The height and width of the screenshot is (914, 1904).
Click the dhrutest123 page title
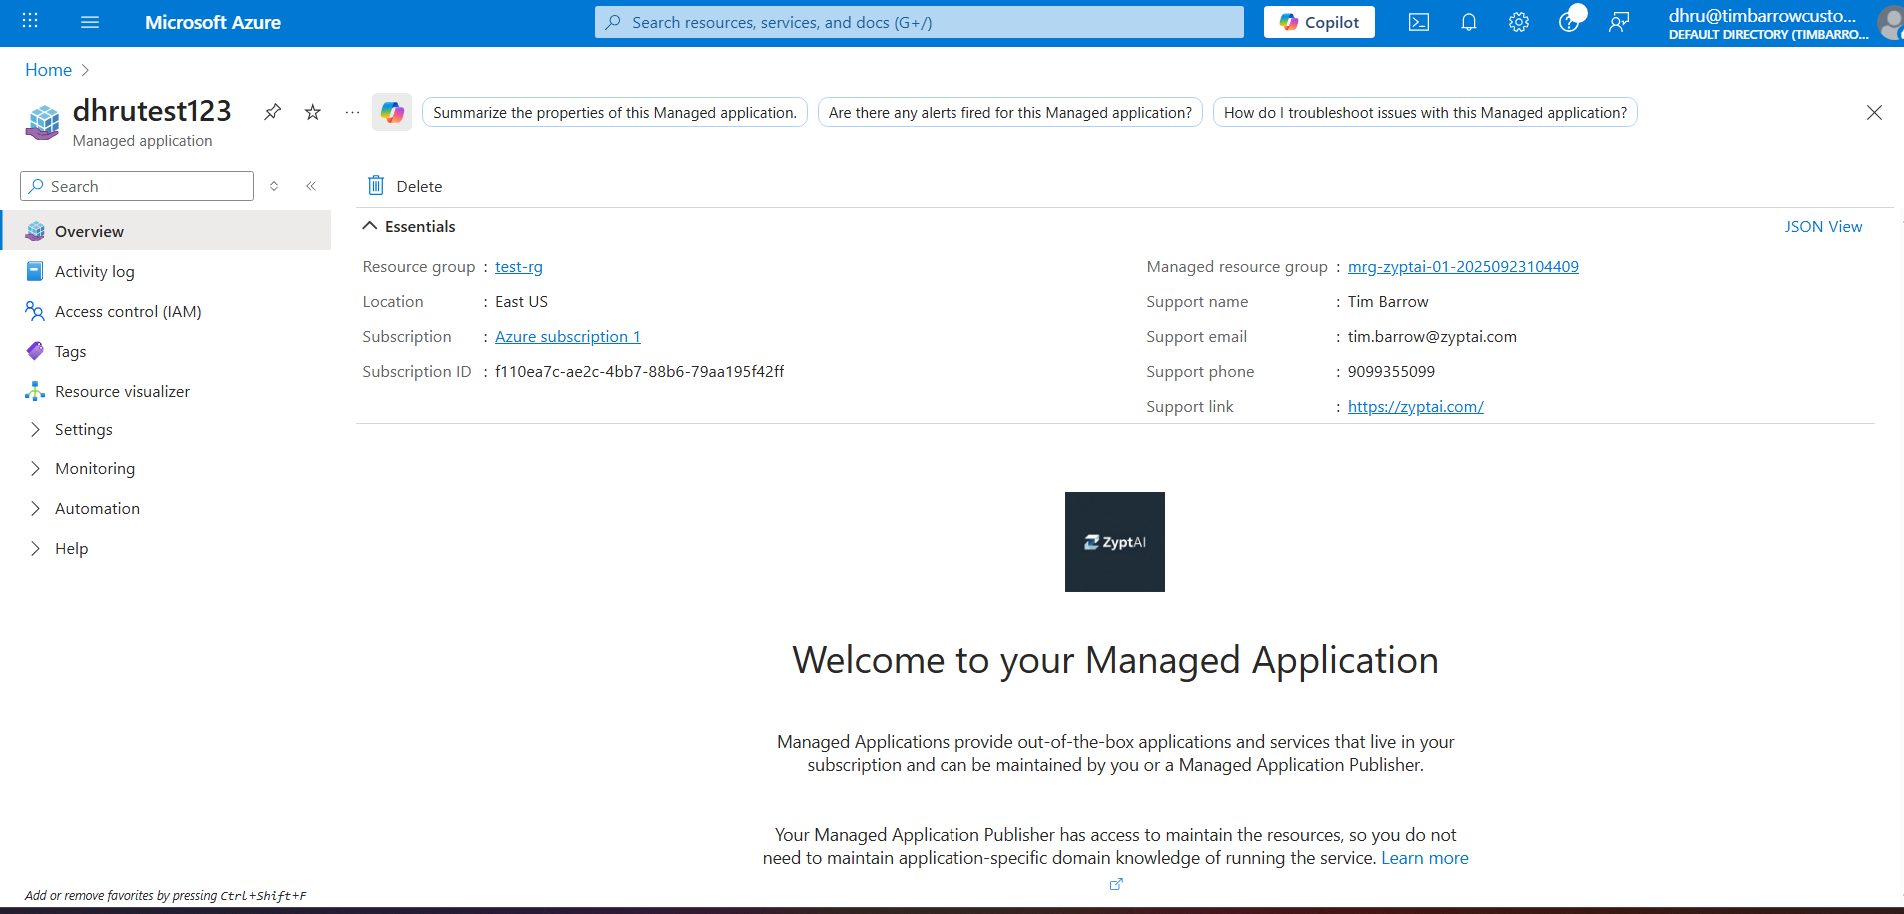(152, 110)
